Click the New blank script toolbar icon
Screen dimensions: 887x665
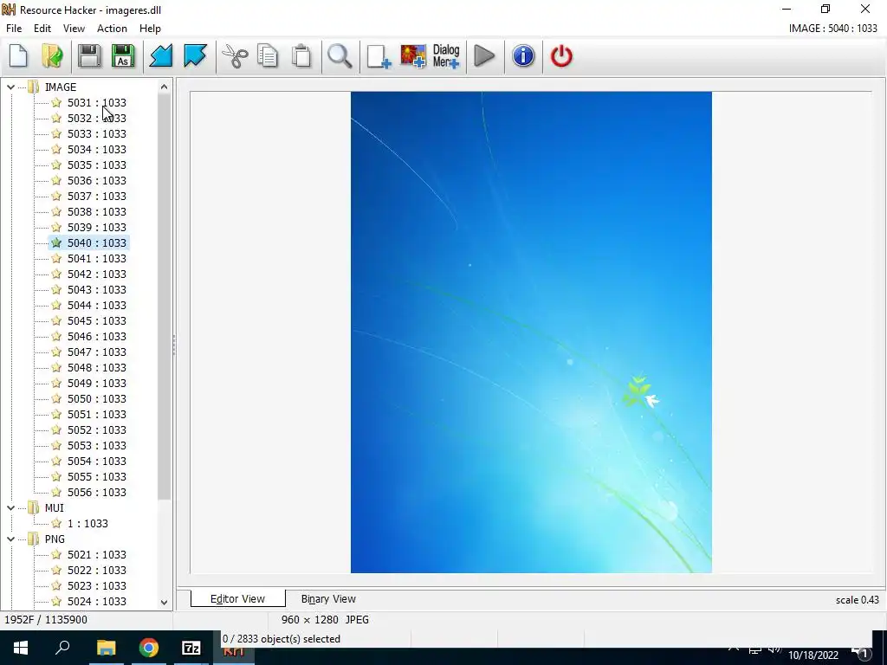(19, 56)
